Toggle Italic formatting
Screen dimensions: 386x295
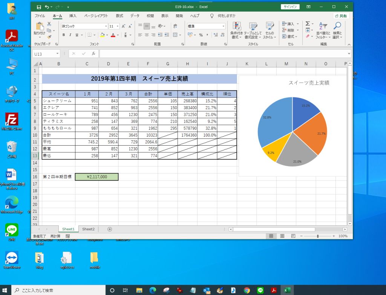click(x=70, y=35)
